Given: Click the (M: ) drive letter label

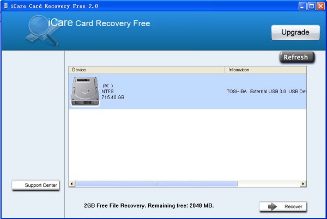Looking at the screenshot, I should point(108,86).
